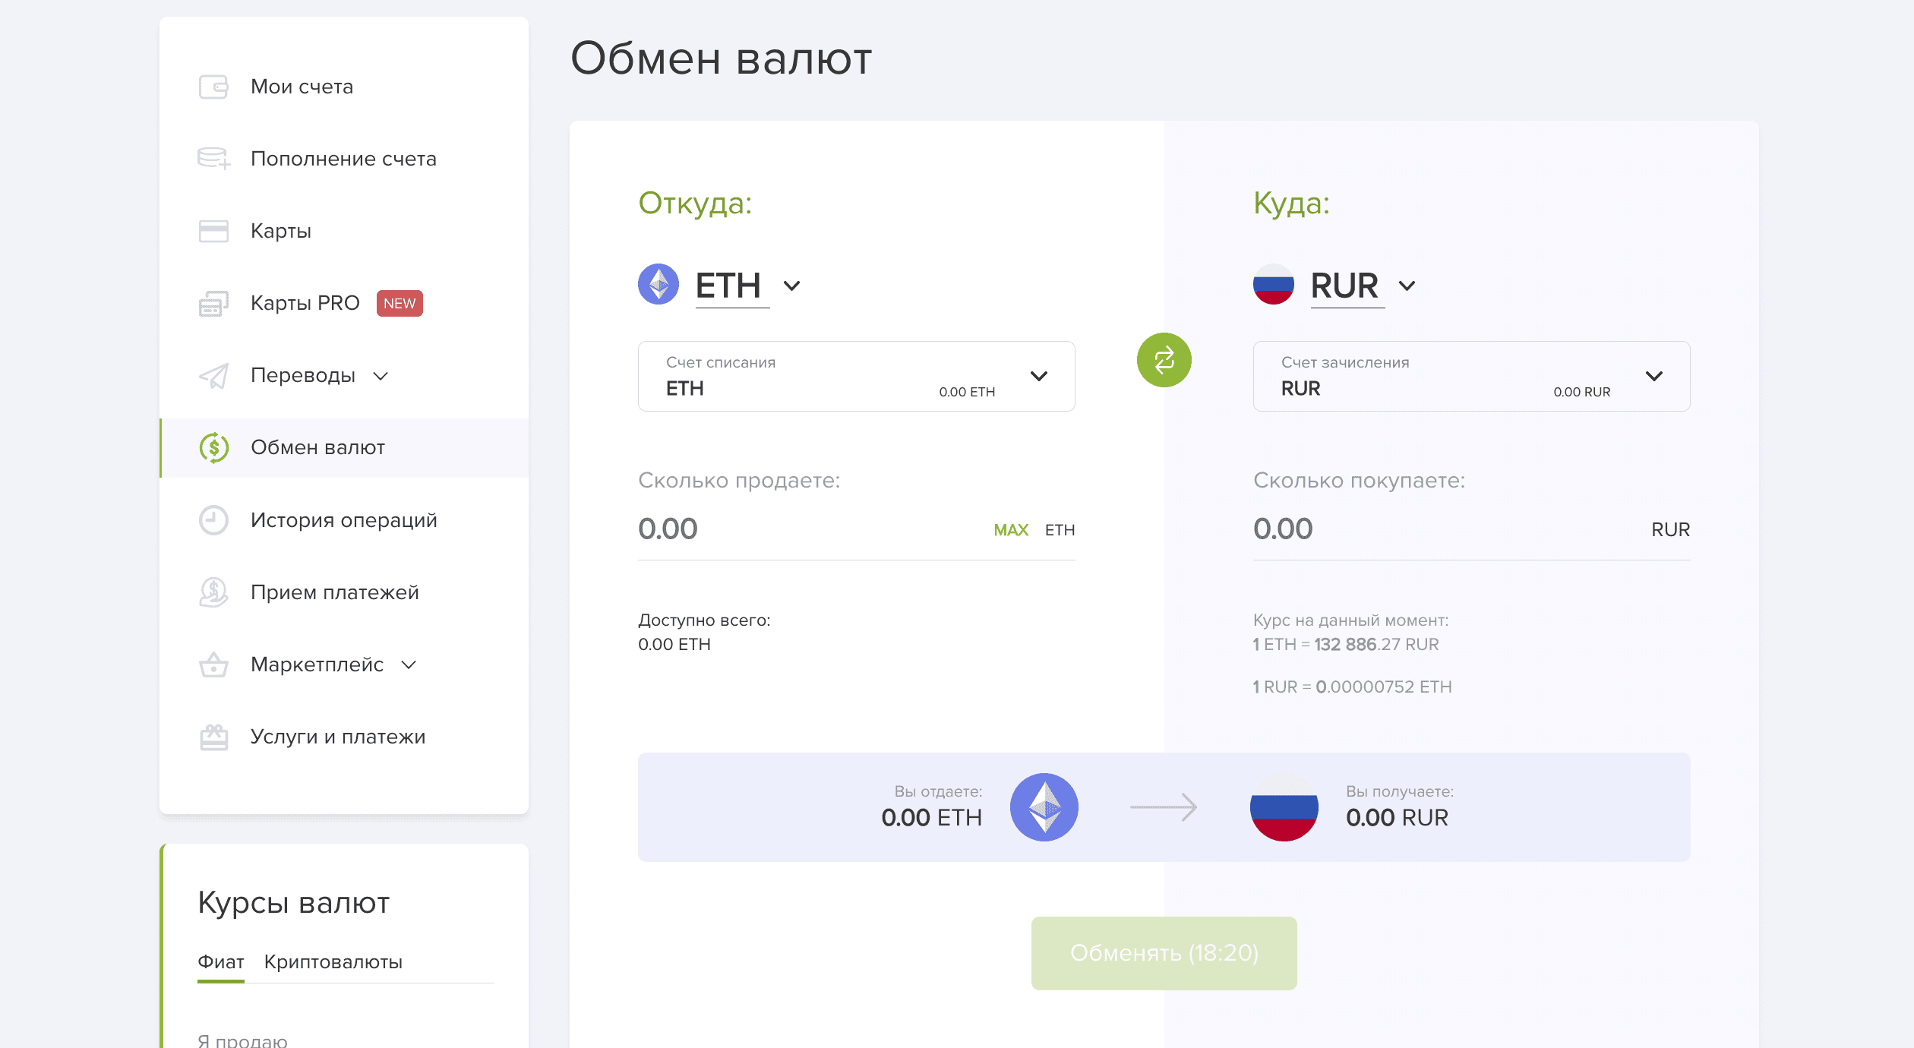
Task: Expand the Счет зачисления account selector
Action: (x=1471, y=376)
